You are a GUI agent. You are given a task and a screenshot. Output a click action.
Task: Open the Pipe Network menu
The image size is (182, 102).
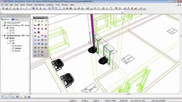[39, 5]
